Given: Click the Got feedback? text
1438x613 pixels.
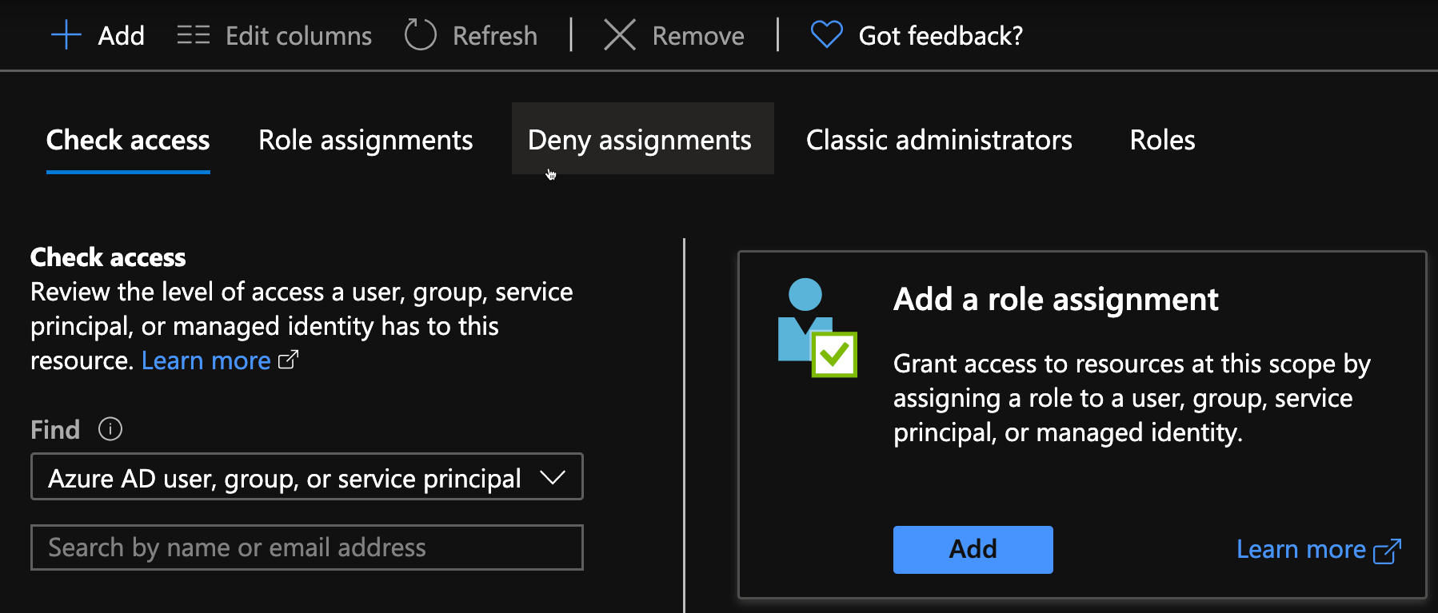Looking at the screenshot, I should point(941,36).
